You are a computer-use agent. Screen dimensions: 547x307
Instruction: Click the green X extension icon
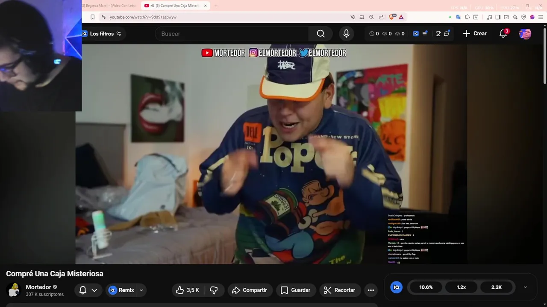click(450, 17)
